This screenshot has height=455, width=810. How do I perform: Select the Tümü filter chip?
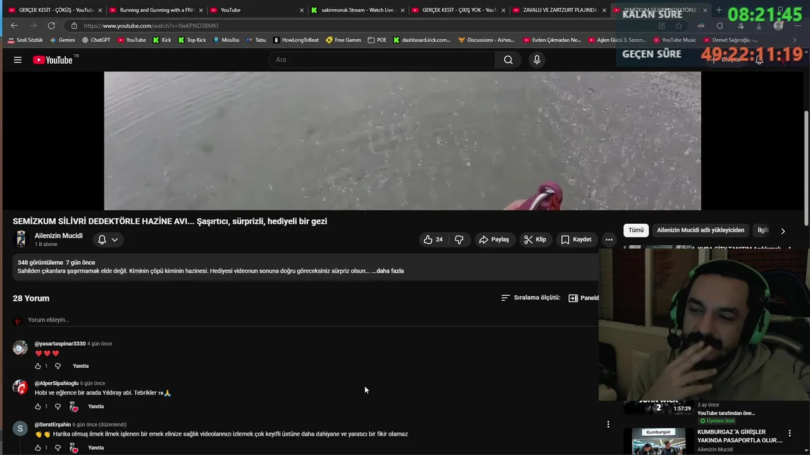click(x=636, y=231)
